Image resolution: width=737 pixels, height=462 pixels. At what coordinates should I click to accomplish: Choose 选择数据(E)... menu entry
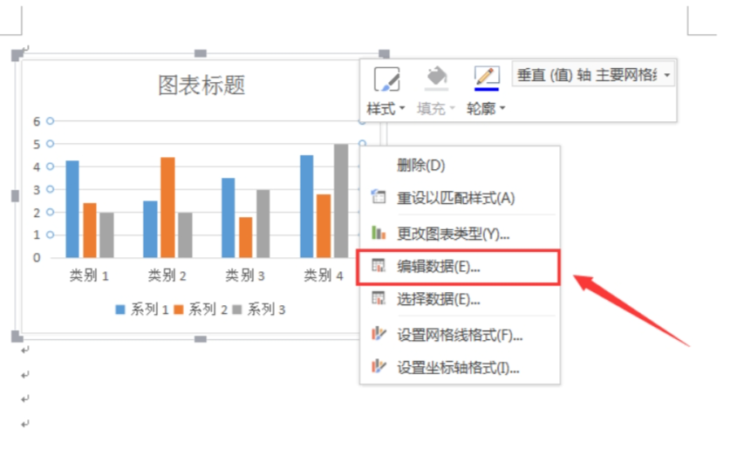[x=460, y=299]
